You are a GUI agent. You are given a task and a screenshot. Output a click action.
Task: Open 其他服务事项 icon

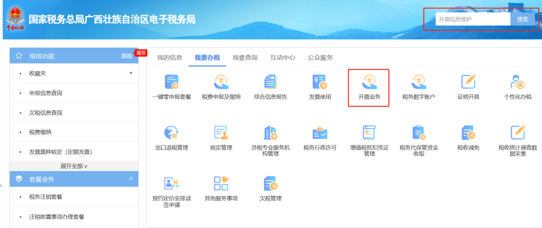click(221, 183)
